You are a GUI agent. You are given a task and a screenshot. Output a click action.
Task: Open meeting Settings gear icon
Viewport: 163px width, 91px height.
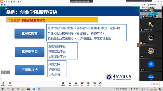point(100,84)
